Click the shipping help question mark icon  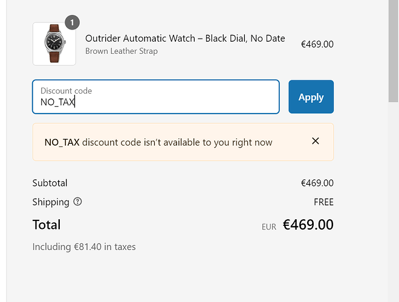click(x=77, y=202)
